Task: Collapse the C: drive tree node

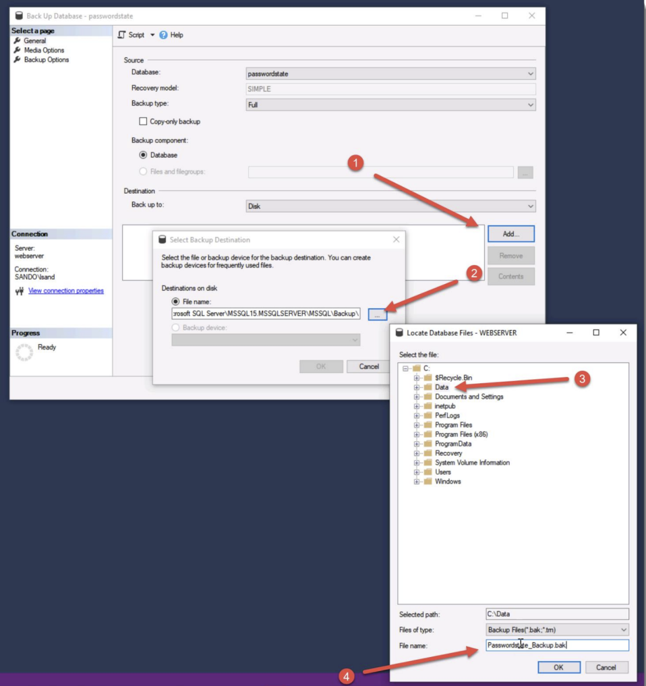Action: tap(405, 368)
